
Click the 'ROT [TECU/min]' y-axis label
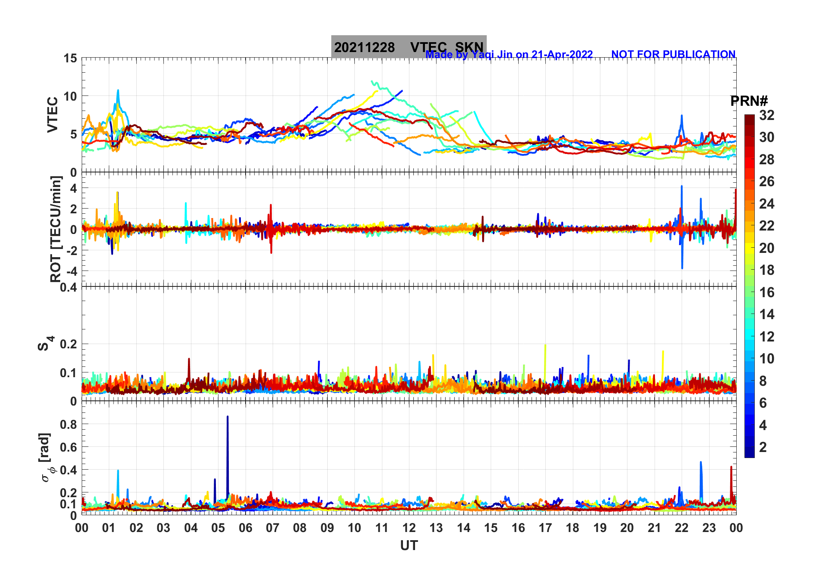tap(56, 229)
